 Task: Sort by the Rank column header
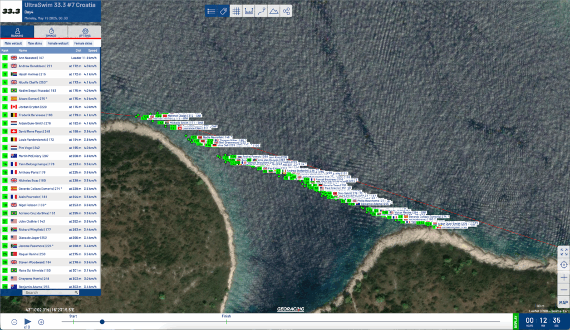pos(4,51)
